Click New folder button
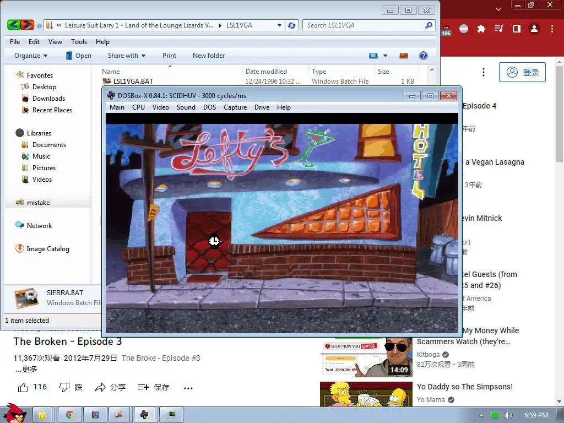The width and height of the screenshot is (564, 423). [x=209, y=56]
